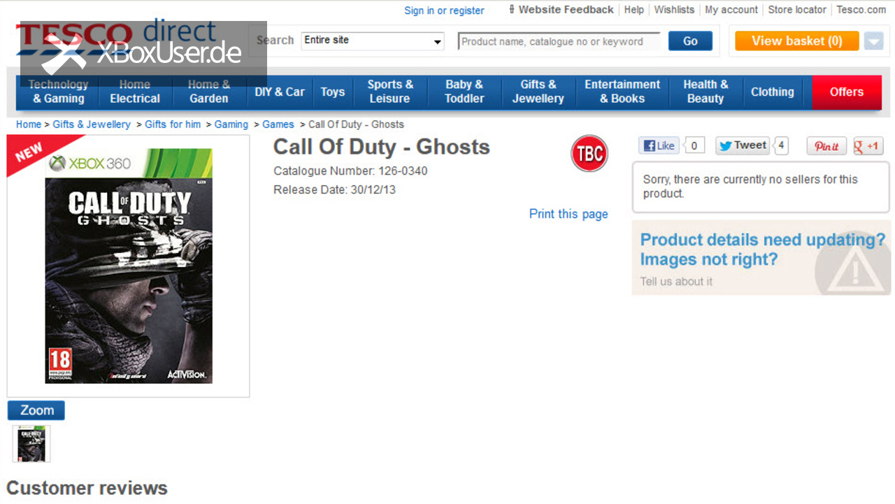Click Product details need updating banner heading

tap(762, 250)
